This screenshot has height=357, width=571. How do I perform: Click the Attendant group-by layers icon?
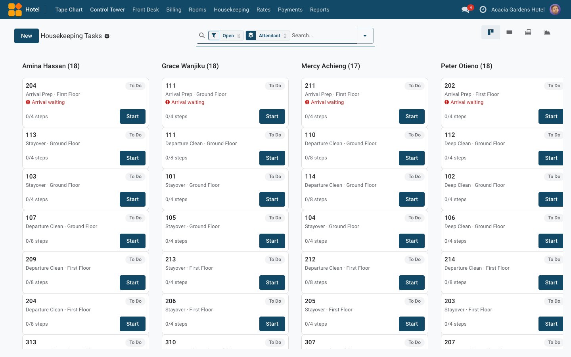[x=251, y=36]
